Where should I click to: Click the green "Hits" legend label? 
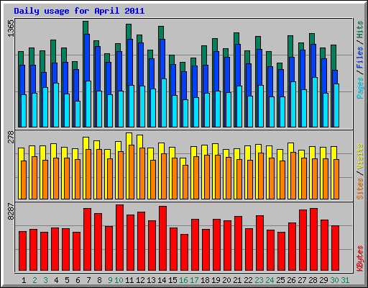click(359, 30)
